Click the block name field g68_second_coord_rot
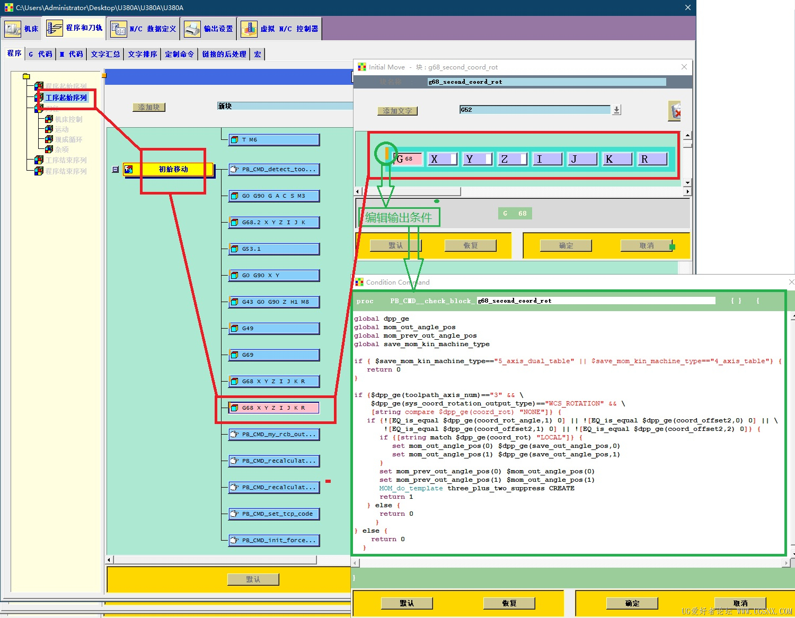The height and width of the screenshot is (618, 795). [546, 82]
